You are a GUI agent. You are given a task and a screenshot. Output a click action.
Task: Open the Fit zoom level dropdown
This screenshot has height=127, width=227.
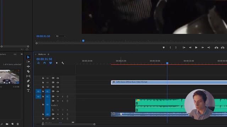pyautogui.click(x=61, y=36)
